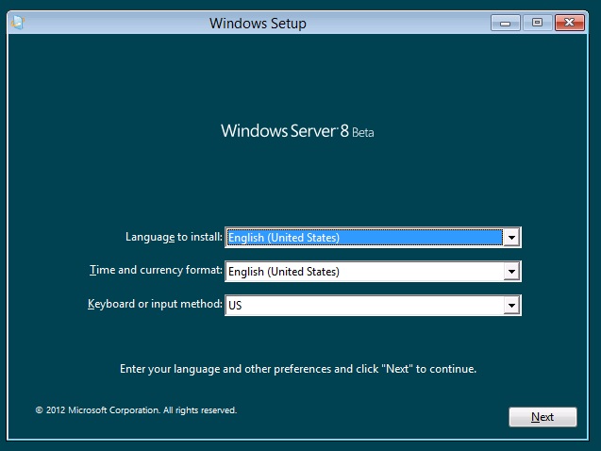Click the language preferences instruction text

point(298,369)
